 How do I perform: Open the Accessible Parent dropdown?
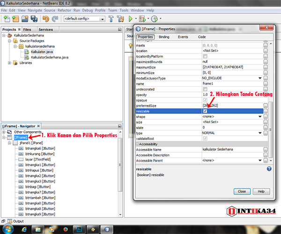[x=260, y=161]
